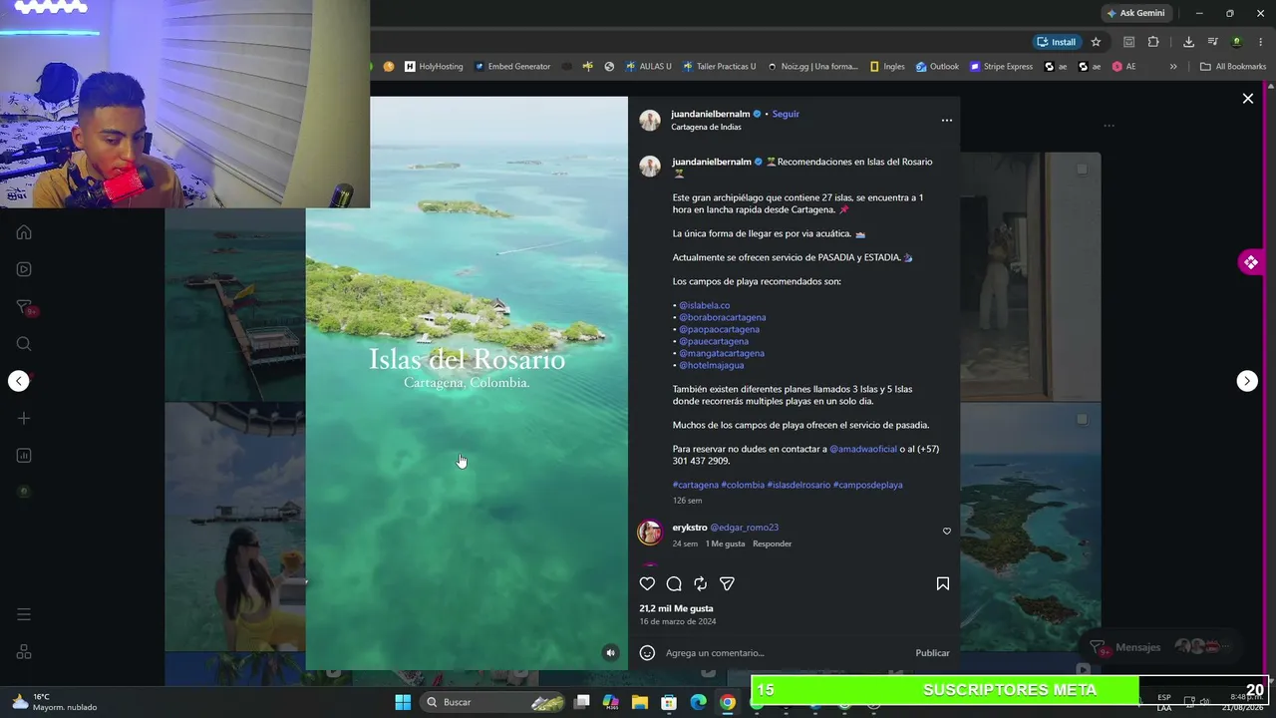Open the Ingles bookmark
Image resolution: width=1276 pixels, height=718 pixels.
coord(887,67)
